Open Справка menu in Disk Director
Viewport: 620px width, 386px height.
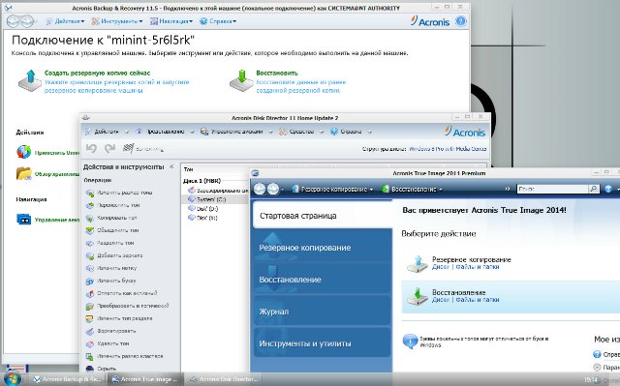pyautogui.click(x=351, y=132)
